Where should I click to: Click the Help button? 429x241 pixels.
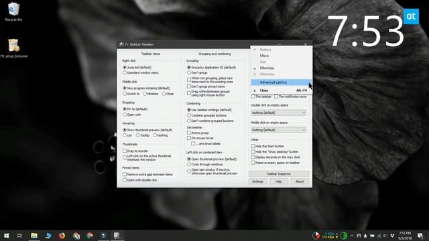[279, 181]
